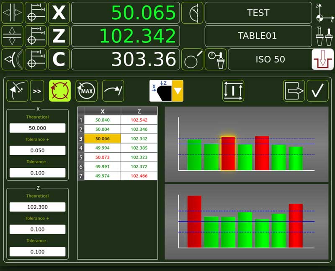This screenshot has width=335, height=271.
Task: Click the fit-to-frame arrows icon
Action: point(233,91)
